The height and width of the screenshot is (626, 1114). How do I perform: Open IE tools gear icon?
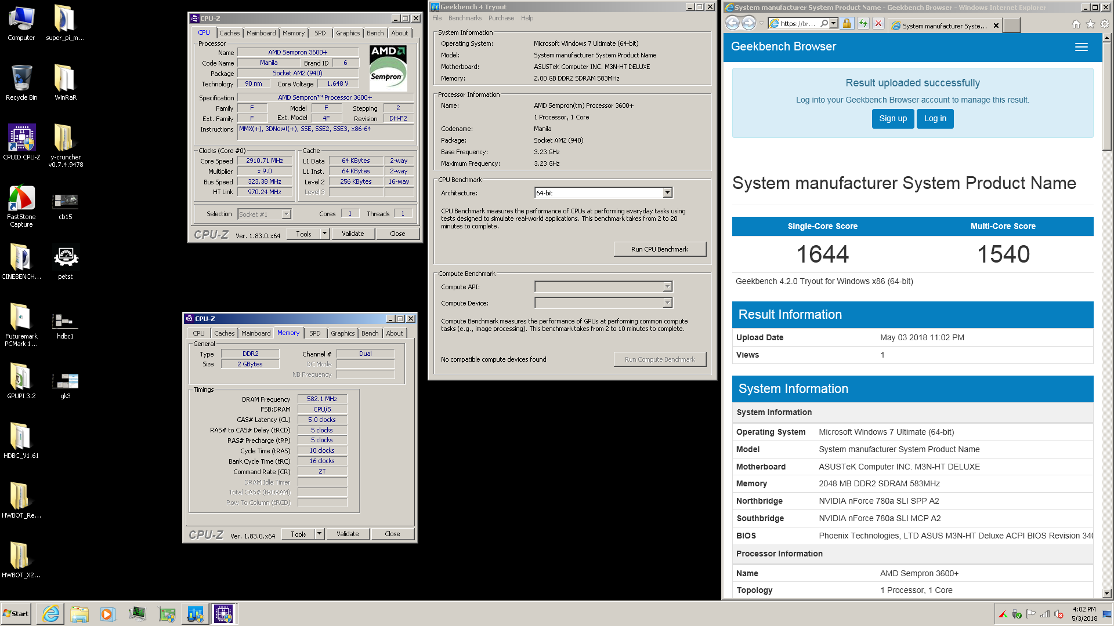click(1105, 24)
